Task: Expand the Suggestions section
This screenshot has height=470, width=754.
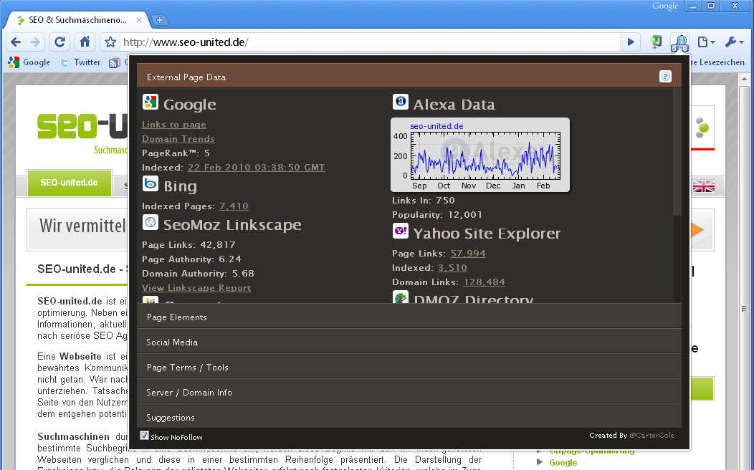Action: pyautogui.click(x=409, y=417)
